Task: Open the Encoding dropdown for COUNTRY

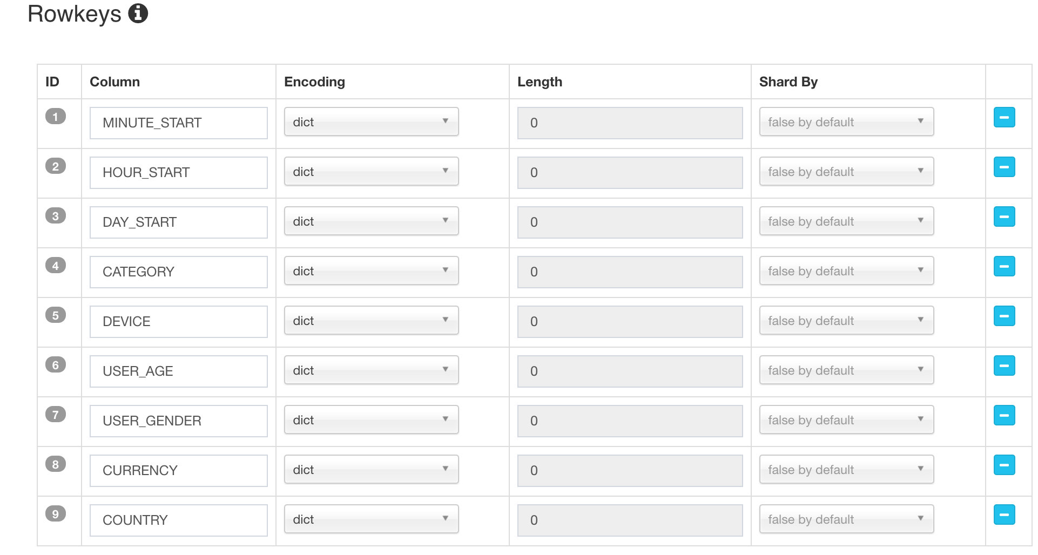Action: tap(371, 519)
